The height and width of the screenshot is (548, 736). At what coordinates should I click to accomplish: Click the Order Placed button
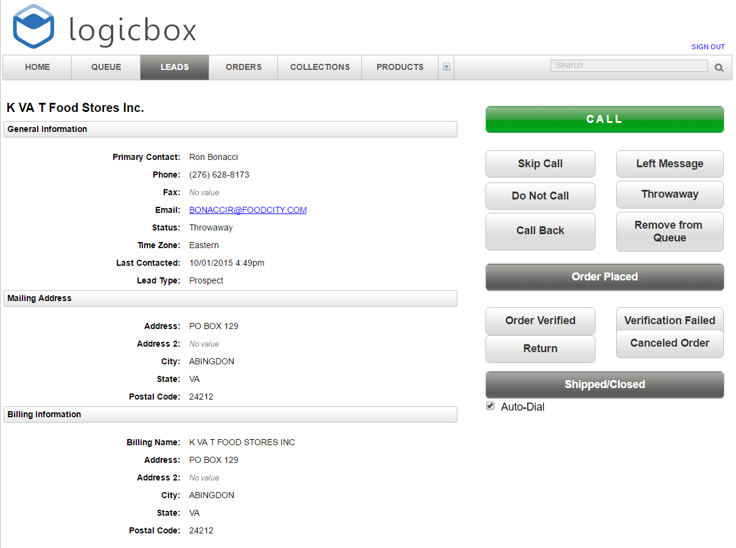click(605, 277)
